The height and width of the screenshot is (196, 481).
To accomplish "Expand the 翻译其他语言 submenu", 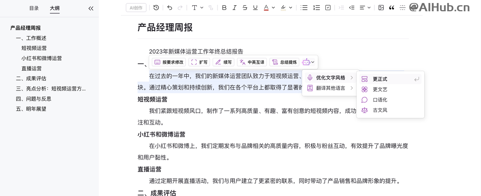I will click(330, 88).
